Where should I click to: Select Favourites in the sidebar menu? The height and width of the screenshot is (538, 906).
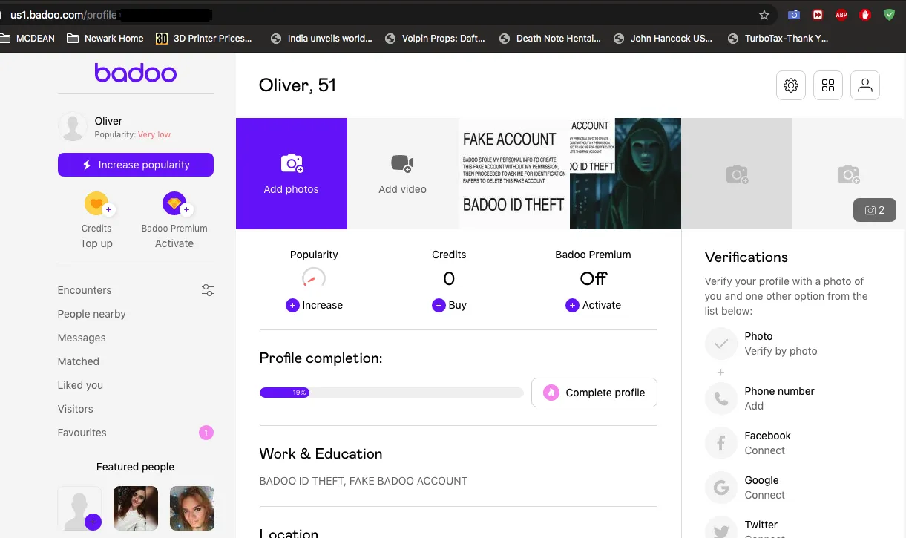82,433
